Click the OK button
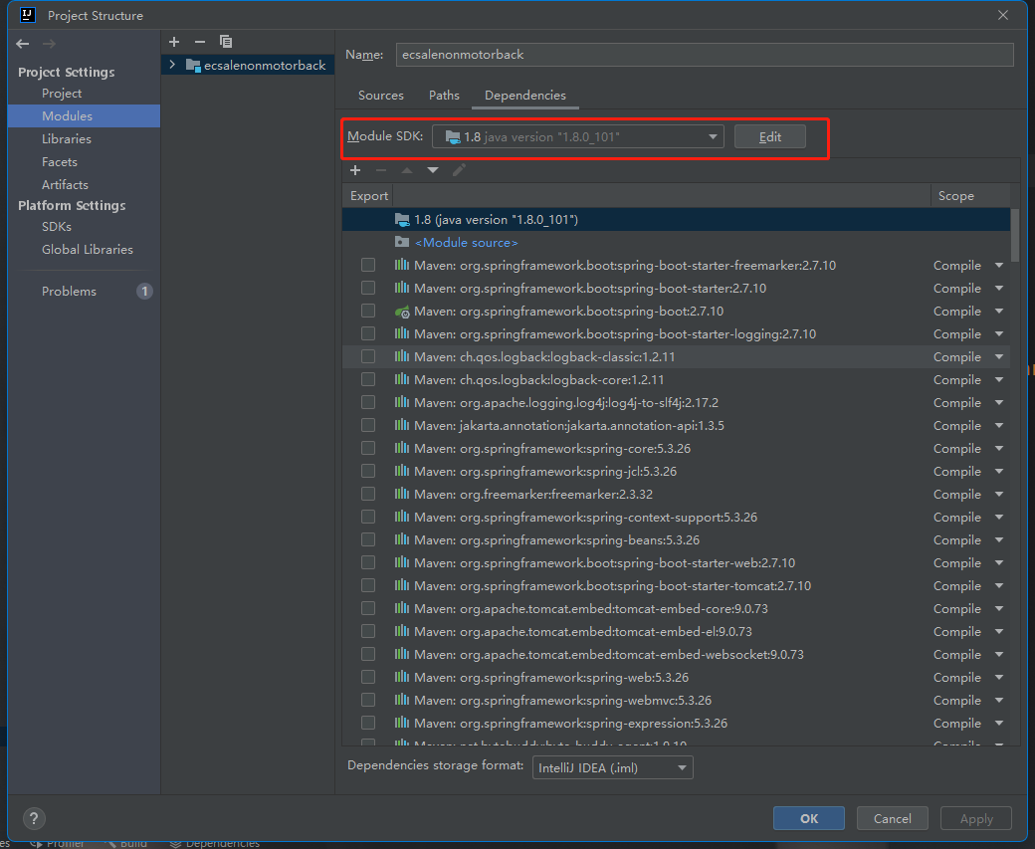Viewport: 1035px width, 849px height. point(808,818)
